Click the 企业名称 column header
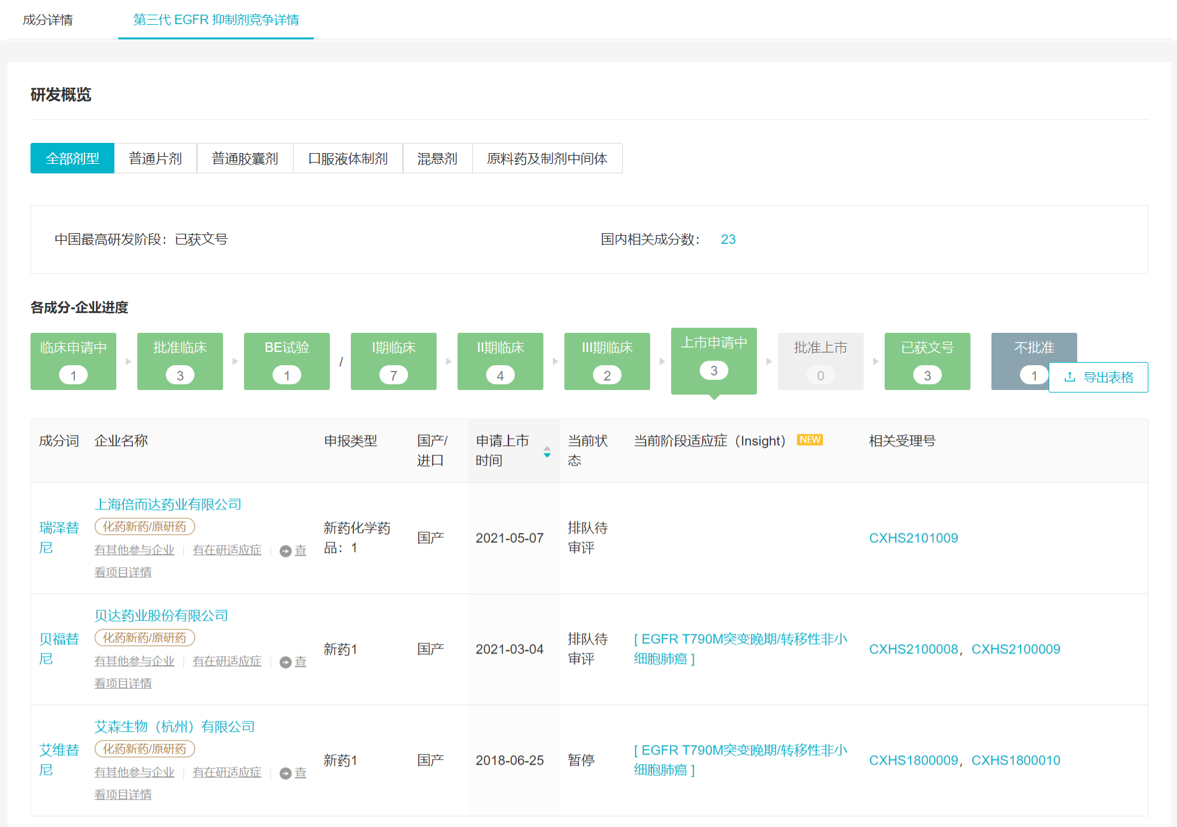This screenshot has width=1177, height=827. click(x=121, y=441)
